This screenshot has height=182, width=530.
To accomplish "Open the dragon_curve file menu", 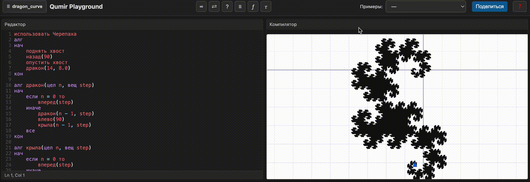I will pos(25,7).
